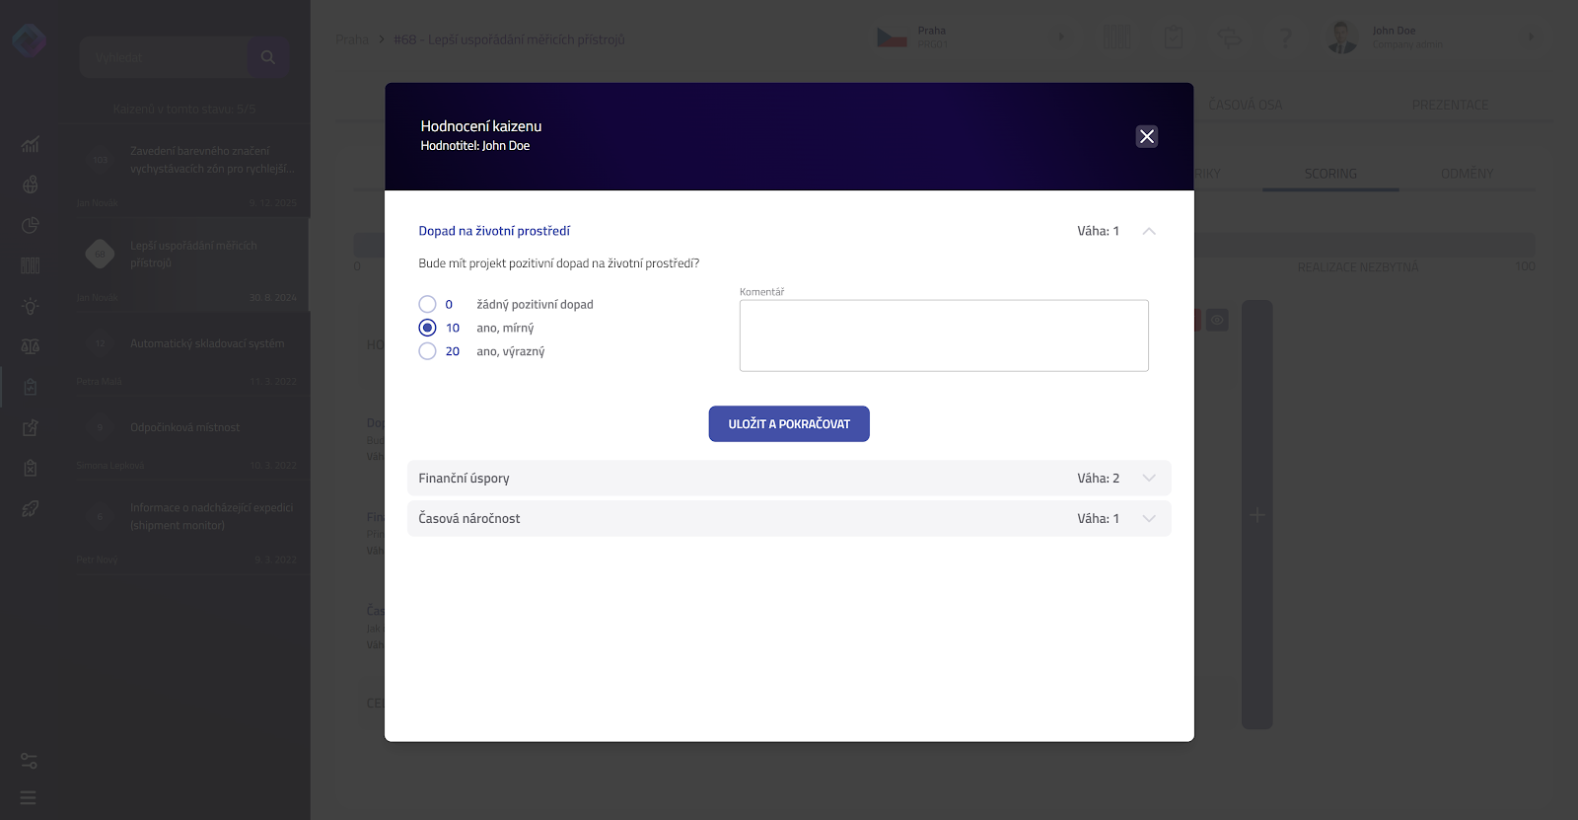This screenshot has width=1578, height=820.
Task: Click the Uložit a pokračovat button
Action: (x=789, y=423)
